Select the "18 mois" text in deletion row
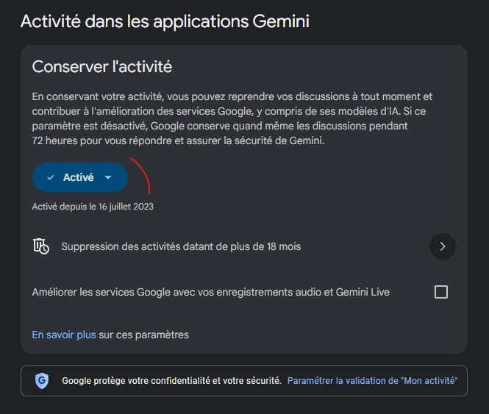Screen dimensions: 489x414 point(284,246)
